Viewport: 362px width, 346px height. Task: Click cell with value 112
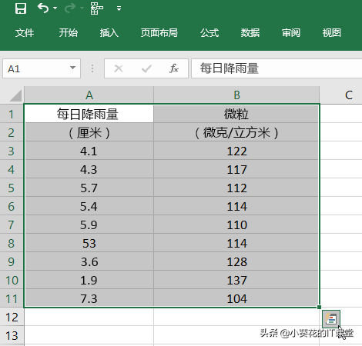[236, 188]
